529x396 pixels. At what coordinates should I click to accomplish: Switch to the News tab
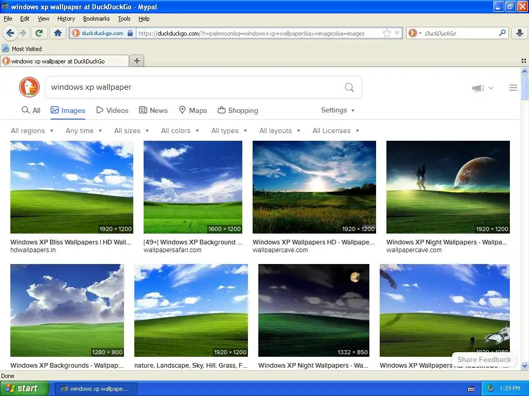tap(153, 110)
